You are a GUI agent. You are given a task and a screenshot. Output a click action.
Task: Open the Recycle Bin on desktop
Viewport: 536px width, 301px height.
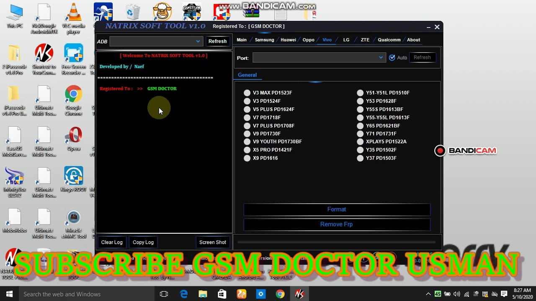click(133, 11)
